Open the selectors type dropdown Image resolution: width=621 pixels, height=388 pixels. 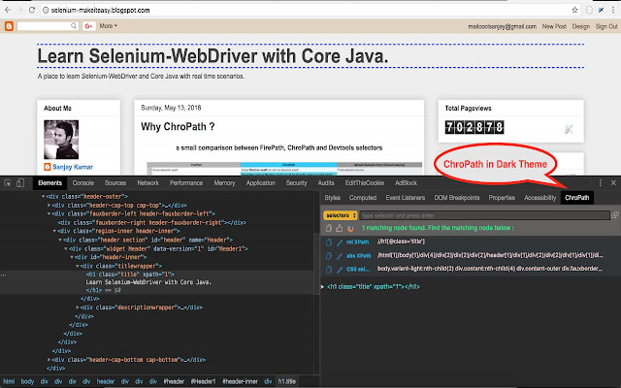click(x=339, y=215)
